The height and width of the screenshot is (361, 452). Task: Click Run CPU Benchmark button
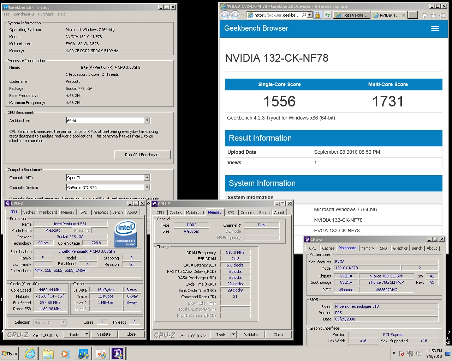pyautogui.click(x=142, y=155)
